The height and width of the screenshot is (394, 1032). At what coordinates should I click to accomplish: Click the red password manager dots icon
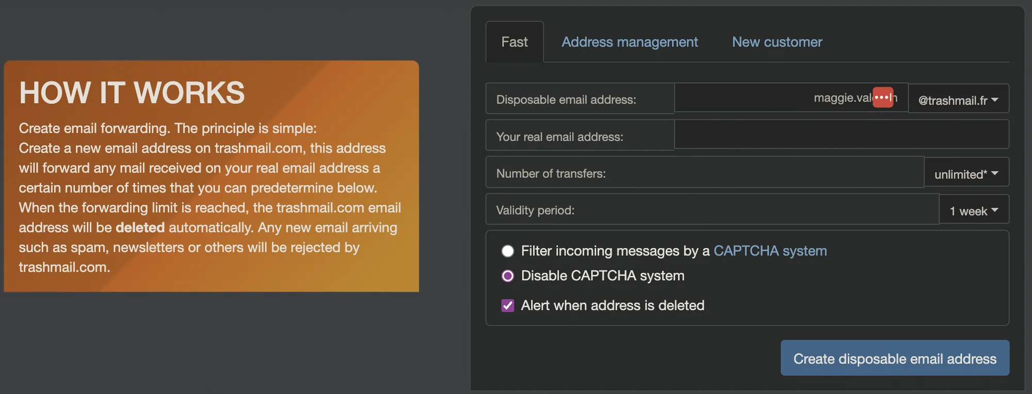[883, 97]
